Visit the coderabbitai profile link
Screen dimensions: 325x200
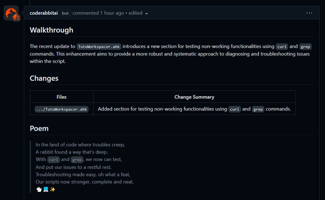44,13
